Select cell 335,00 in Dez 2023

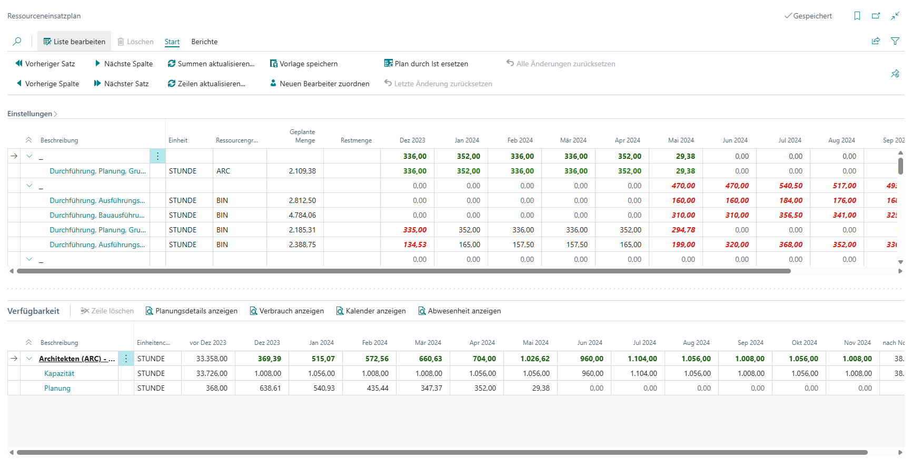(x=407, y=230)
